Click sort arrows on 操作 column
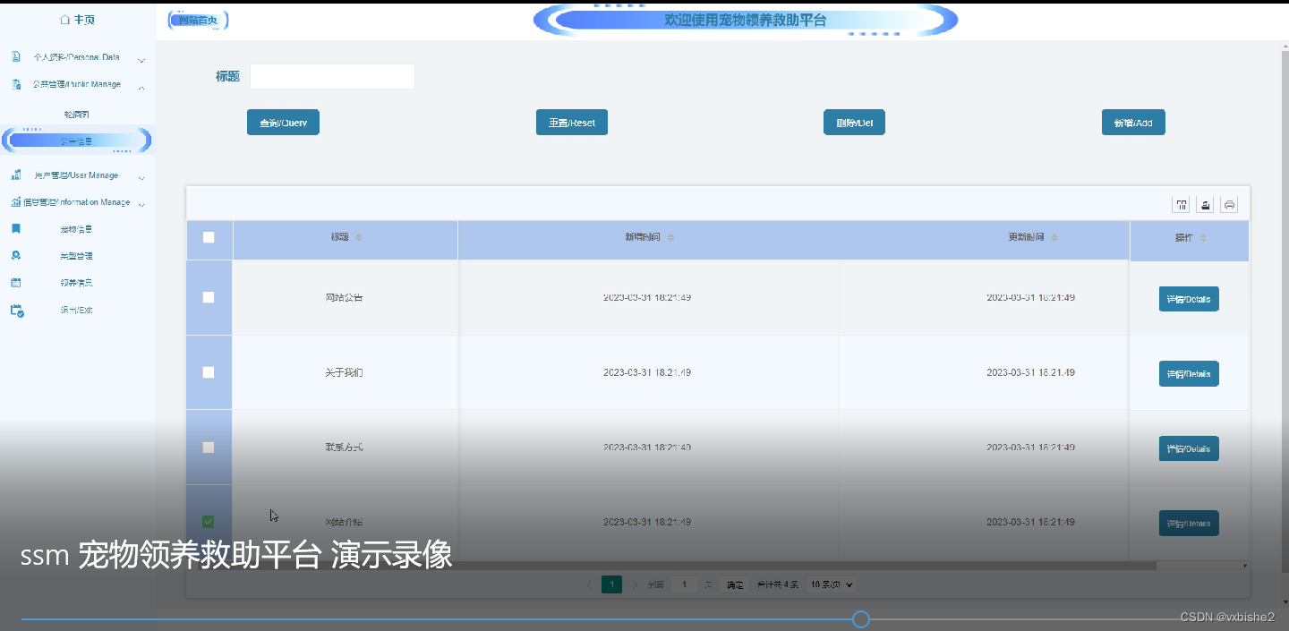 point(1203,238)
